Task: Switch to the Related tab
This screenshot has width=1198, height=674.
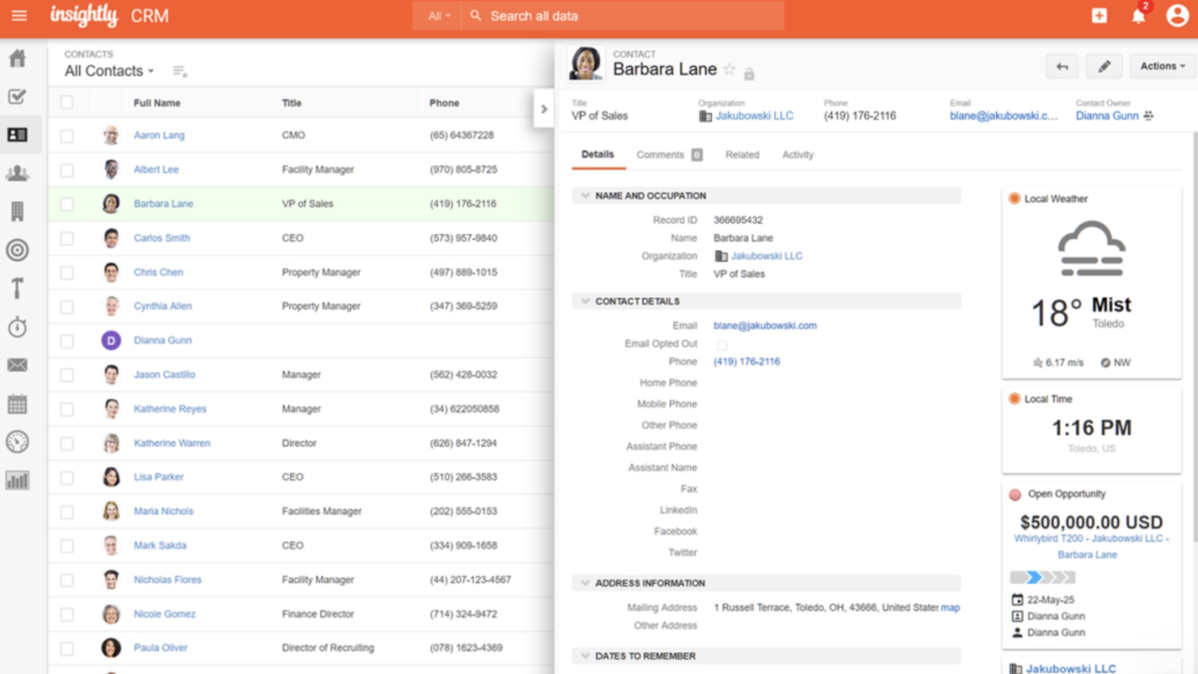Action: click(x=742, y=155)
